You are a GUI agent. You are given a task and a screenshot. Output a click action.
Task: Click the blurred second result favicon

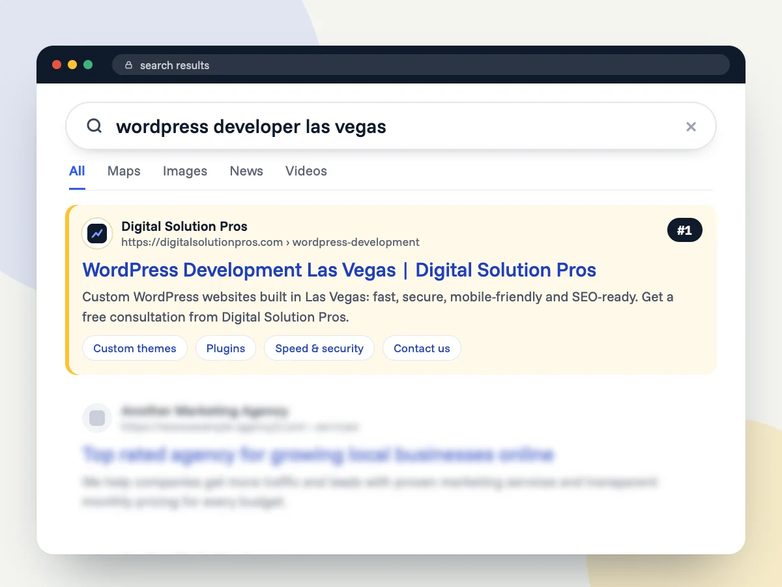(x=97, y=418)
